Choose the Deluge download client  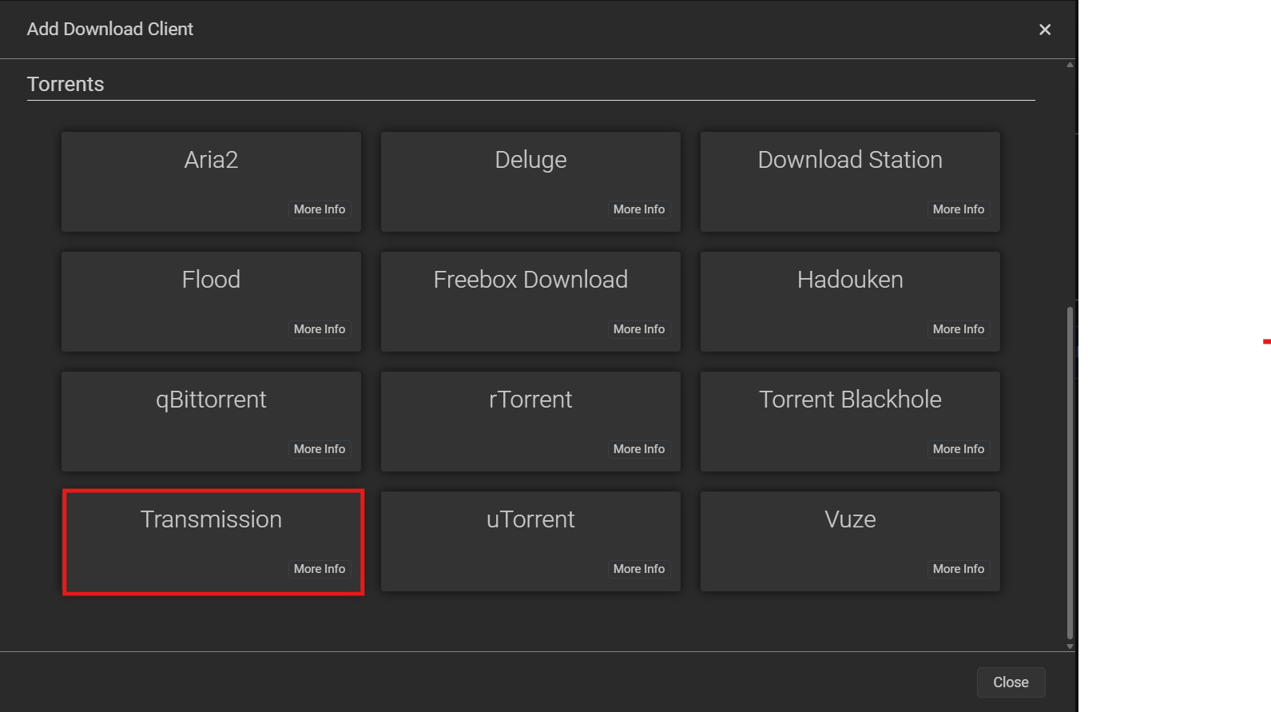pyautogui.click(x=530, y=182)
